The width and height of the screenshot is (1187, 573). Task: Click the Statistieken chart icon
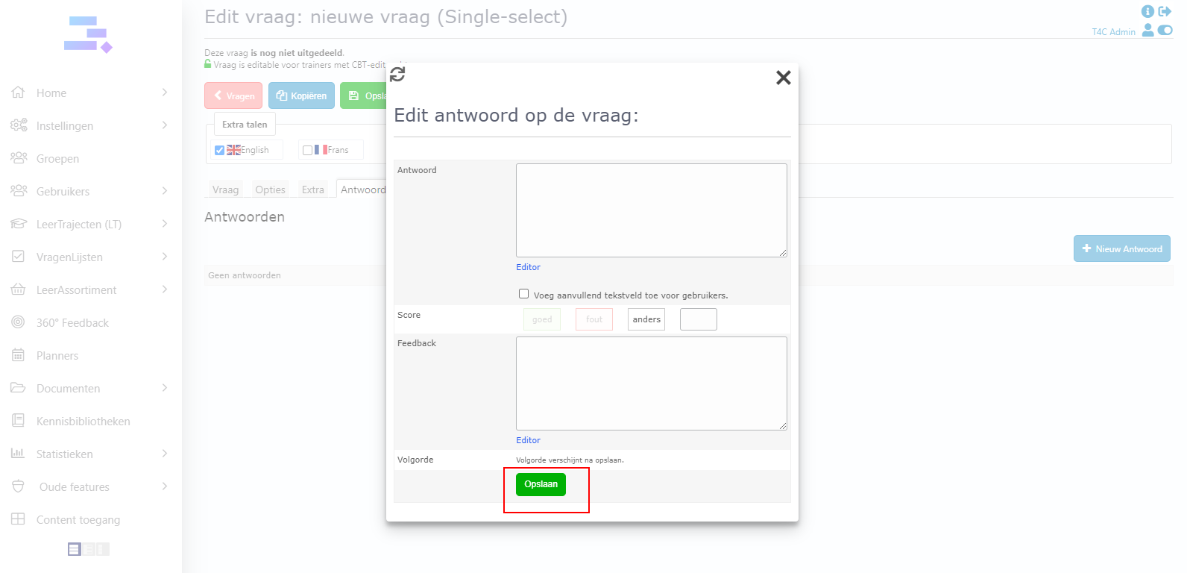[19, 454]
